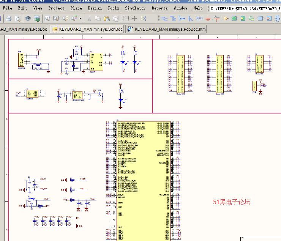Select the yellow BUTTON switch component symbol
Image resolution: width=281 pixels, height=241 pixels.
[32, 94]
